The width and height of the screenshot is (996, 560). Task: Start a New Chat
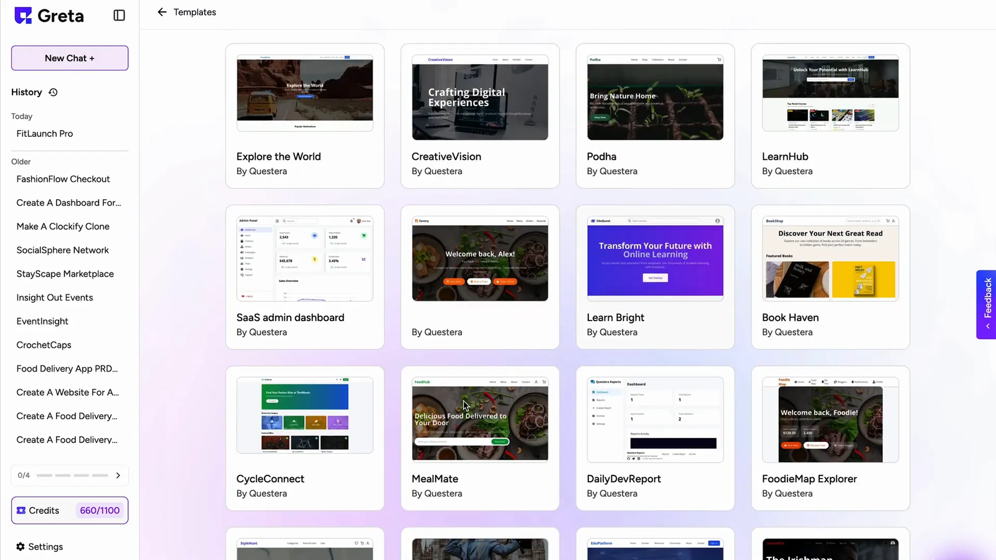tap(70, 58)
